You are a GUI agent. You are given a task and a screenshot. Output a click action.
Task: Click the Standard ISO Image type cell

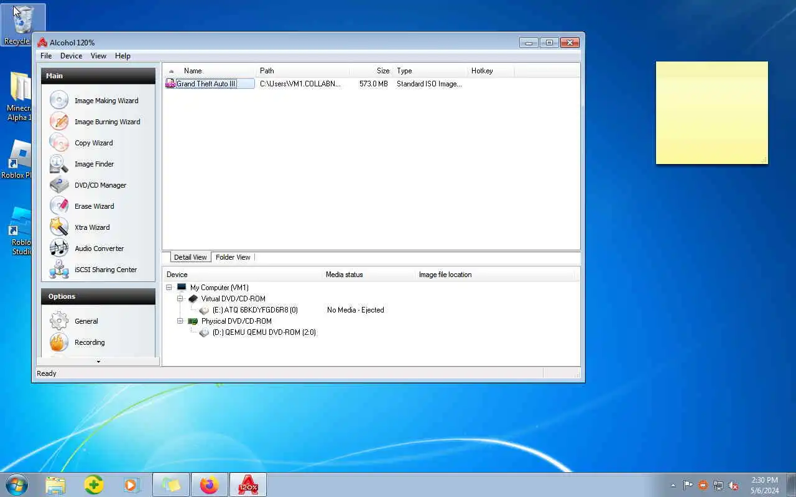tap(429, 84)
